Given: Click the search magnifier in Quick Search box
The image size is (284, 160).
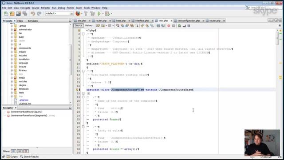Looking at the screenshot, I should click(x=247, y=8).
